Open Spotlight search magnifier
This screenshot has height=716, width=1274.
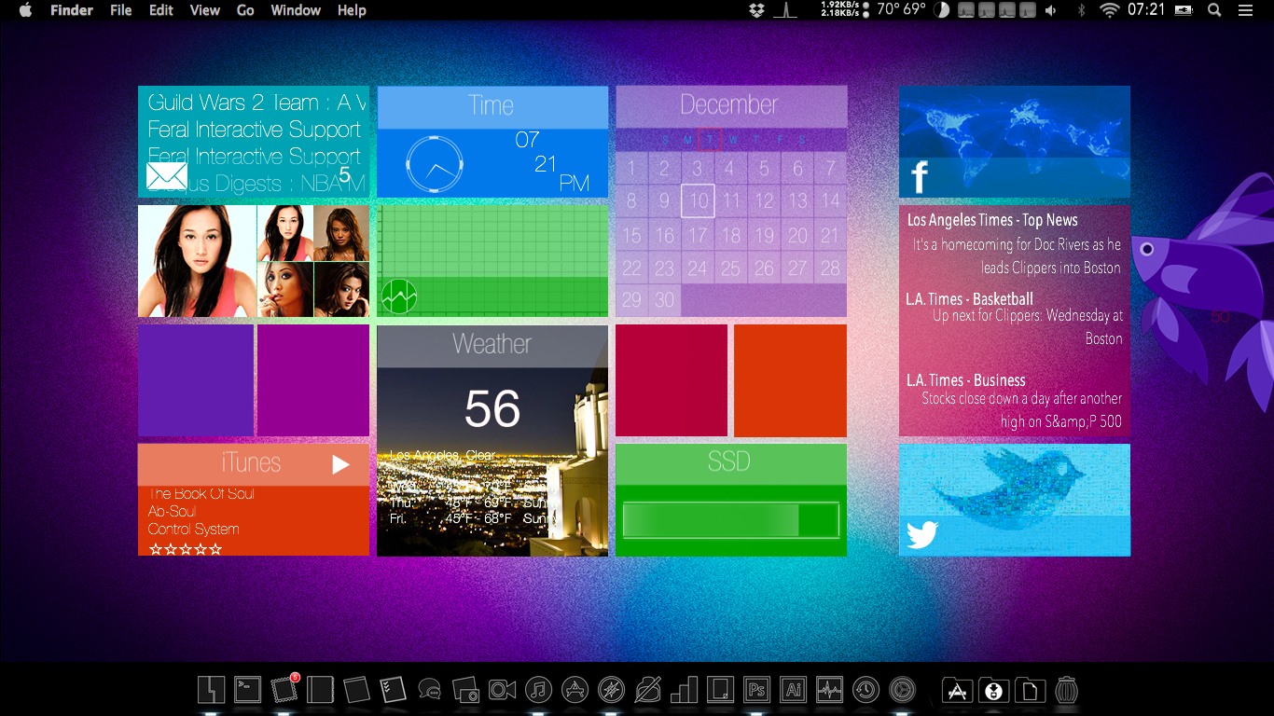coord(1214,10)
